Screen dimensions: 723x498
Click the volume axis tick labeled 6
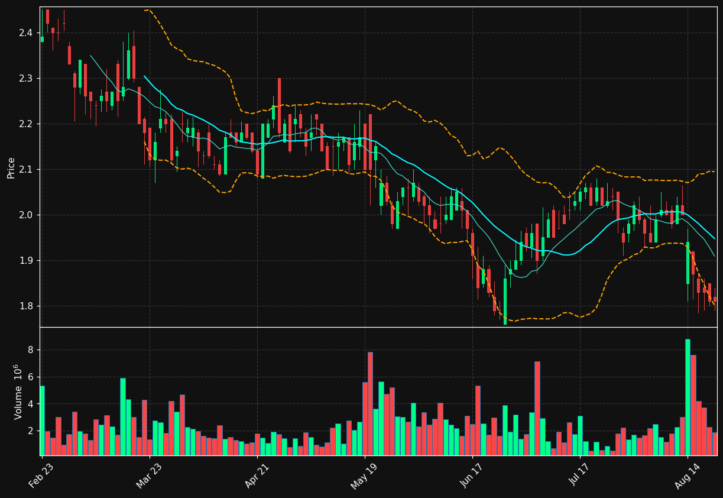30,377
